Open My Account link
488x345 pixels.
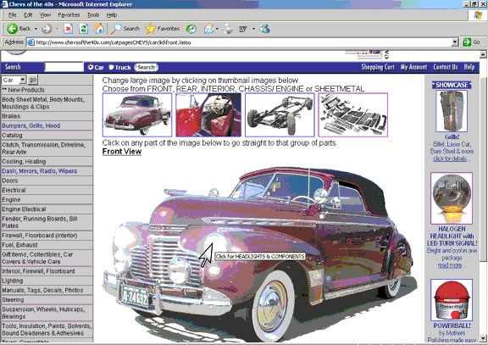coord(414,67)
